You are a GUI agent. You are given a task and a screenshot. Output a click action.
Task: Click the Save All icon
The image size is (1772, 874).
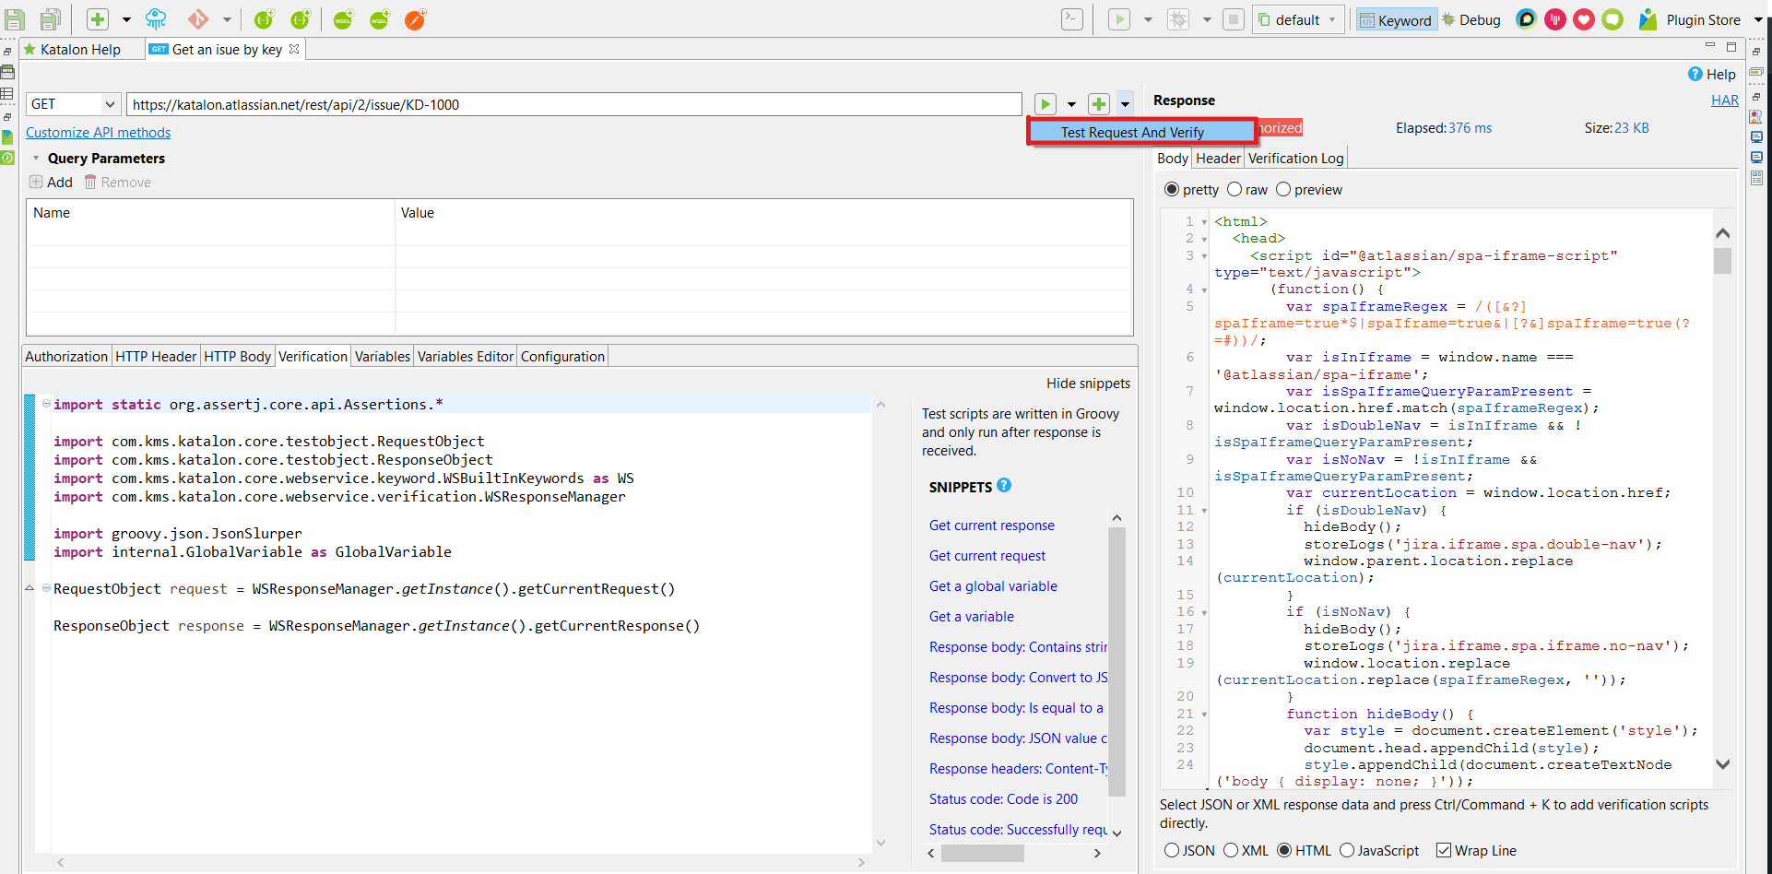51,19
